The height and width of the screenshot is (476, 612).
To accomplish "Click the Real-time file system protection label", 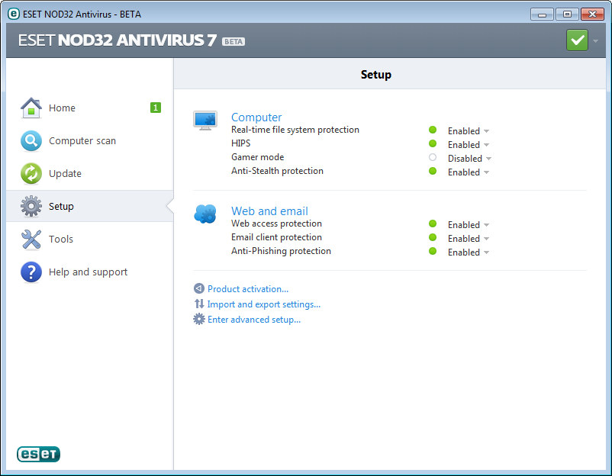I will [x=295, y=130].
